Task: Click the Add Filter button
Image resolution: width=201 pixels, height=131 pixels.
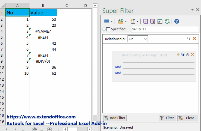Action: (115, 118)
